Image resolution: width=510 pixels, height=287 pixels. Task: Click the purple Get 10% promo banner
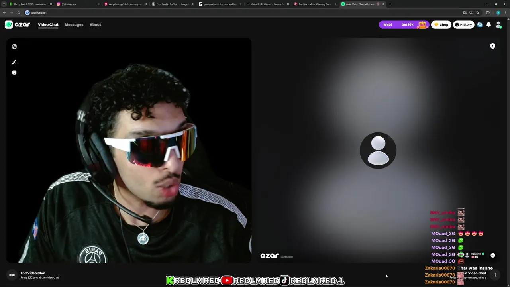click(x=404, y=24)
